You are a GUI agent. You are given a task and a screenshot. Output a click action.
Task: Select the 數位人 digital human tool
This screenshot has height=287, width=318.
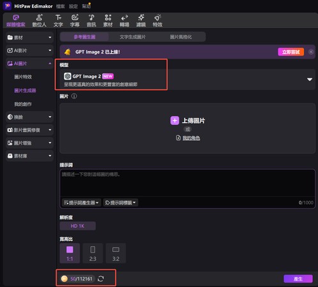click(39, 20)
